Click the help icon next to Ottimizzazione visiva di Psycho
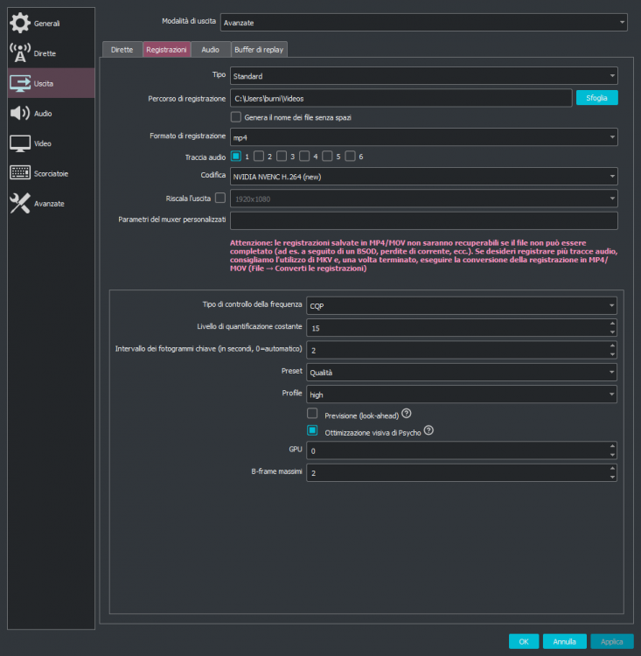The width and height of the screenshot is (641, 656). click(428, 430)
